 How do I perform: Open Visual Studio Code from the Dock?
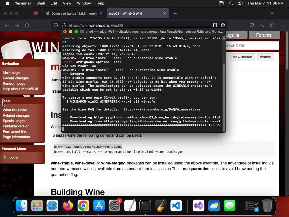coord(176,206)
